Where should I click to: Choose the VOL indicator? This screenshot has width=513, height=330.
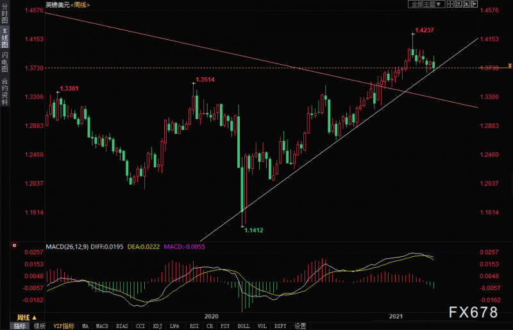coord(262,326)
